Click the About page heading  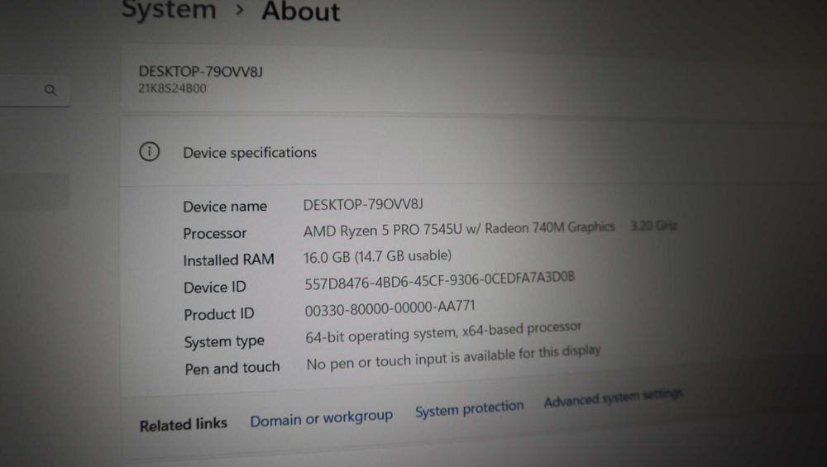tap(301, 12)
